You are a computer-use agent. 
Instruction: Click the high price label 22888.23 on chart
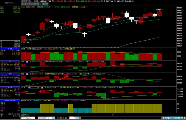pos(160,9)
